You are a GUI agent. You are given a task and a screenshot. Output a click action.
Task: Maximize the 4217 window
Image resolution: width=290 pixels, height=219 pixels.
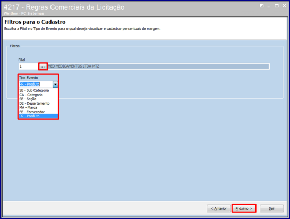(277, 6)
